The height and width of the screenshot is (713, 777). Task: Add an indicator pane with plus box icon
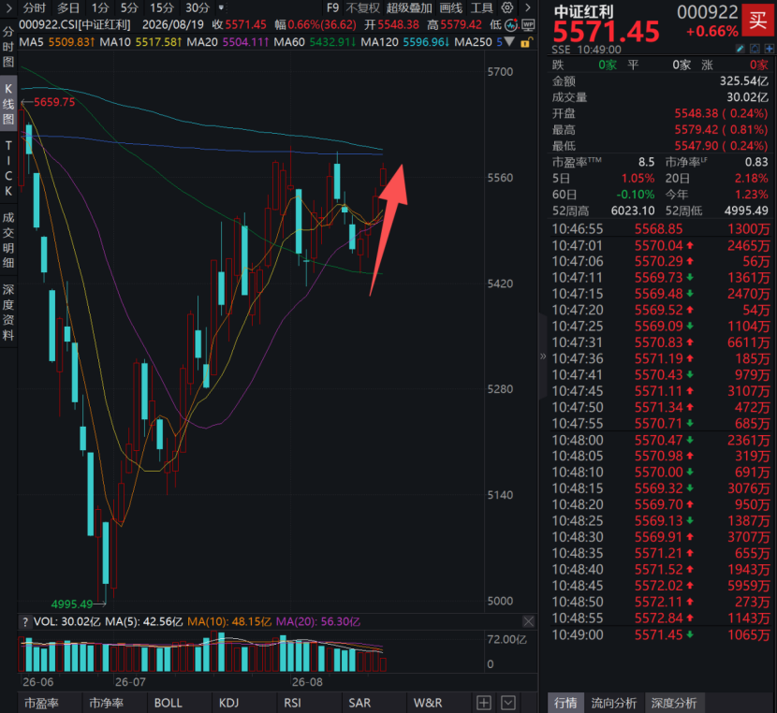click(484, 703)
